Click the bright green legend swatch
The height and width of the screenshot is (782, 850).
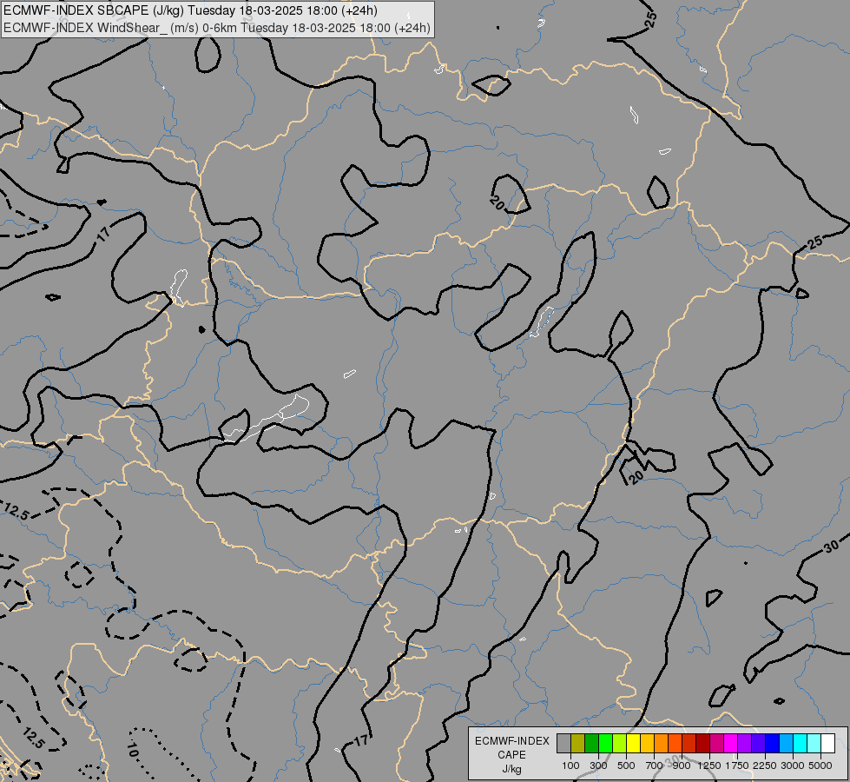605,743
